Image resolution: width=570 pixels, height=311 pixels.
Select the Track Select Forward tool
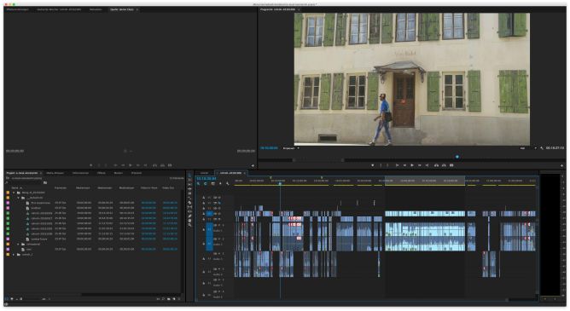[189, 180]
